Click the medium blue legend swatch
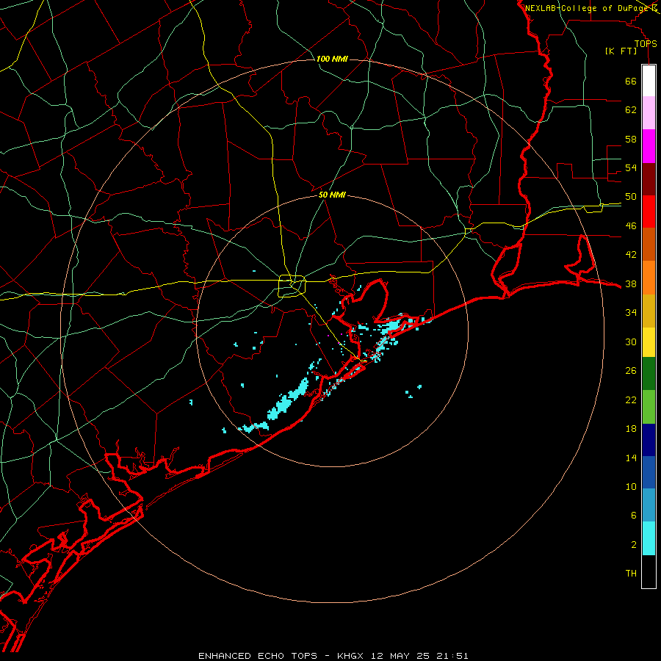 pos(649,472)
